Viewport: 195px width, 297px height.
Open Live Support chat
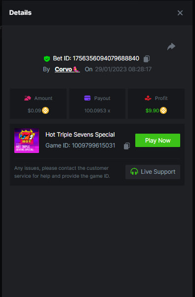coord(153,172)
